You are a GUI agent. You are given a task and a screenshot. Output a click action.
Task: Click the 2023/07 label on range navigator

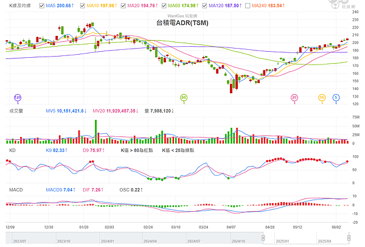click(x=19, y=241)
